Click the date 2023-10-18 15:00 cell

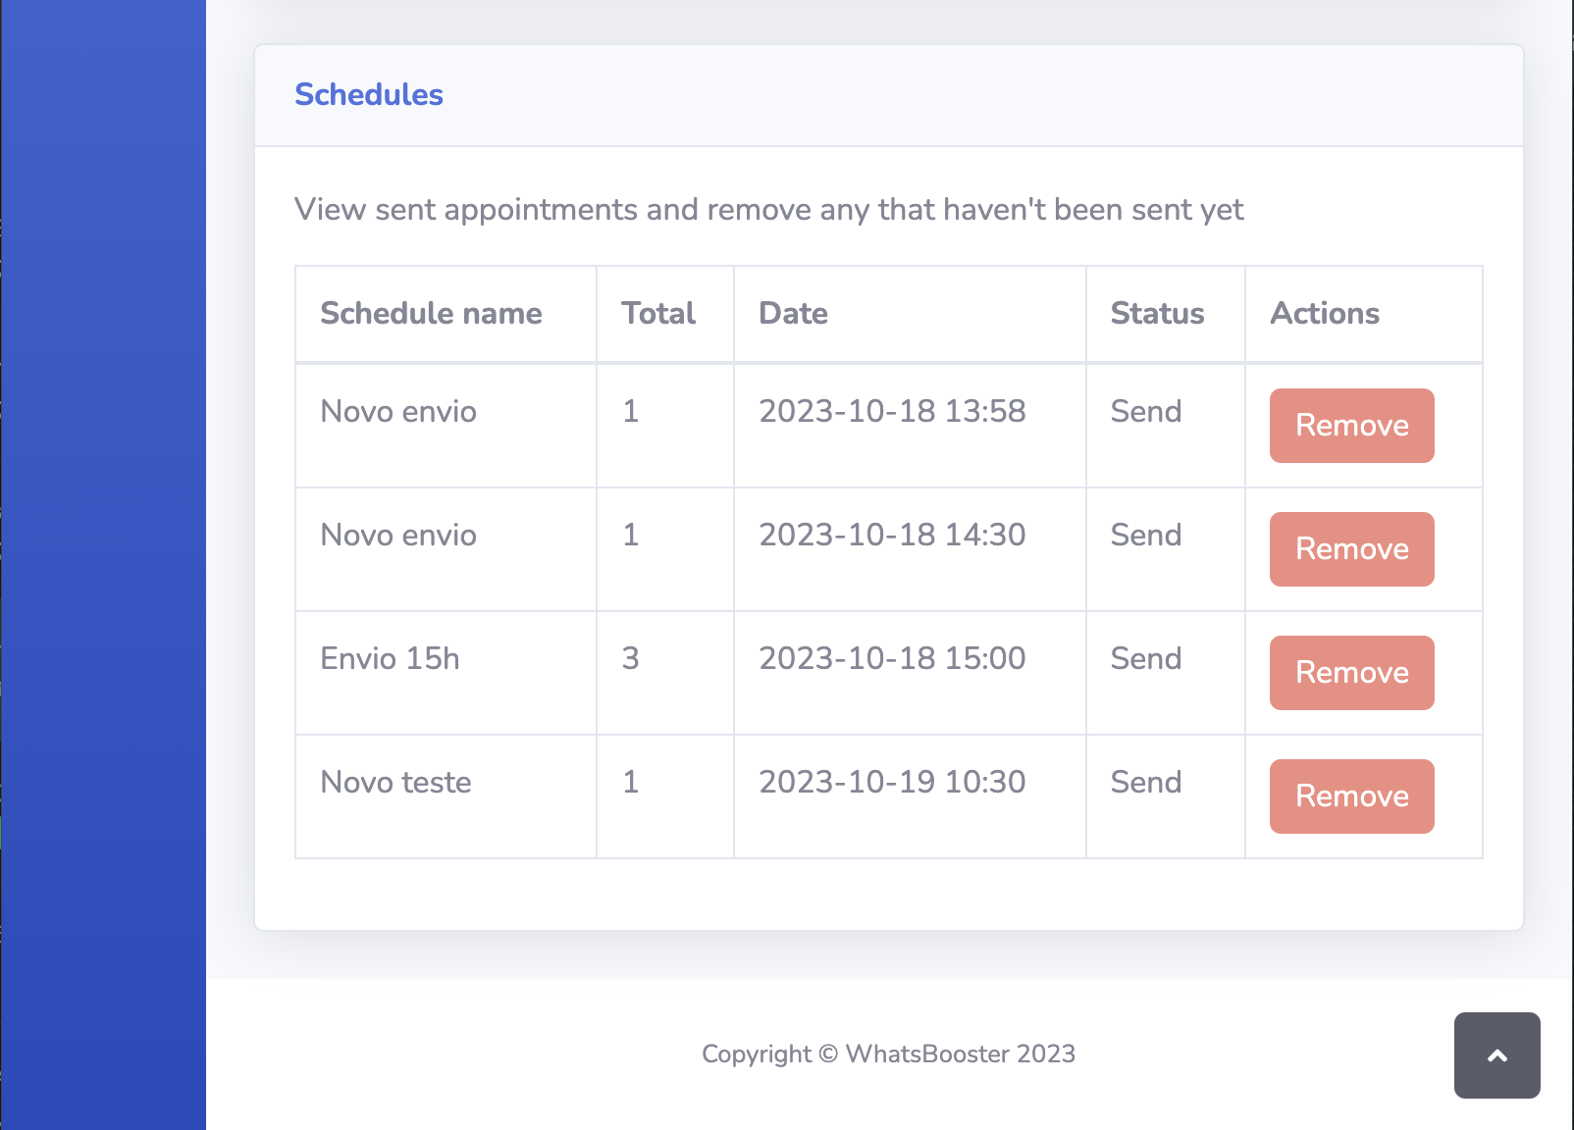pyautogui.click(x=910, y=673)
